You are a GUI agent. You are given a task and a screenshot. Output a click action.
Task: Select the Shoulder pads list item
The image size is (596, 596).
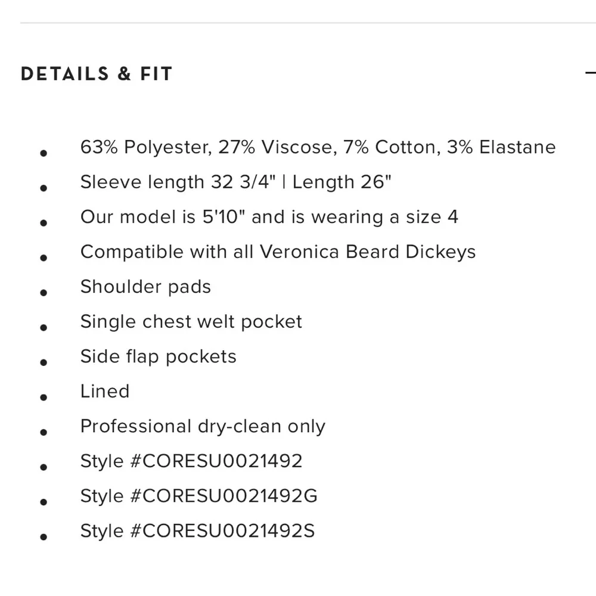[x=145, y=287]
